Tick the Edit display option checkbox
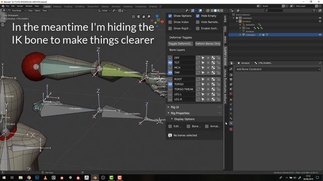The height and width of the screenshot is (181, 323). coord(170,126)
